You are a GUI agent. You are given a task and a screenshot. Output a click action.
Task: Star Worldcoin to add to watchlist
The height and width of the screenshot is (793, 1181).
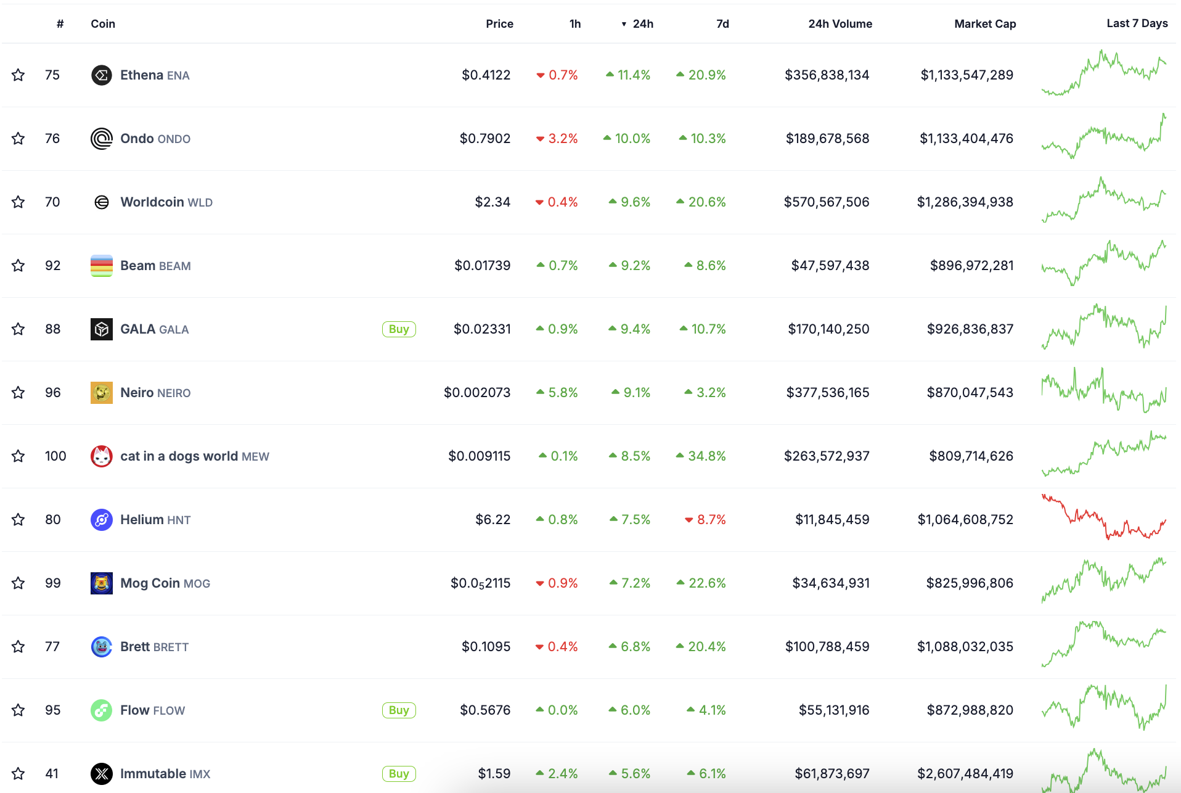[x=18, y=202]
